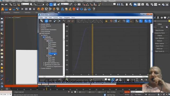
Task: Toggle the Percent Snap icon
Action: click(x=91, y=5)
